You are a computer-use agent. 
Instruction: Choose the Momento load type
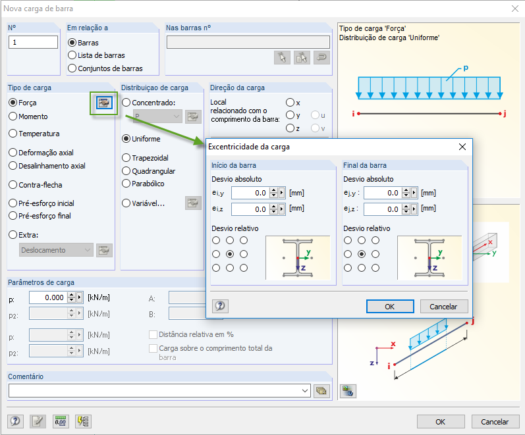(28, 116)
